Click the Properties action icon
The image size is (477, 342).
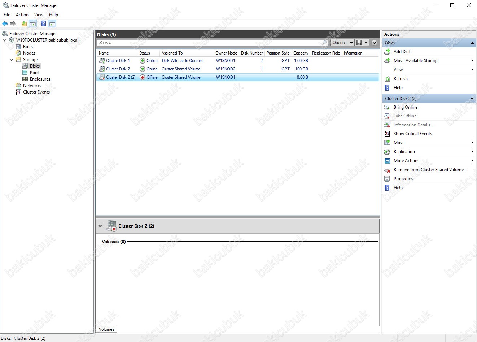388,179
